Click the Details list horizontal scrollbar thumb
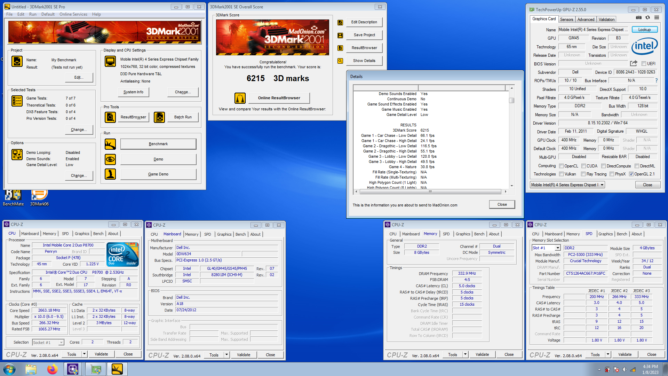The width and height of the screenshot is (668, 376). 430,191
